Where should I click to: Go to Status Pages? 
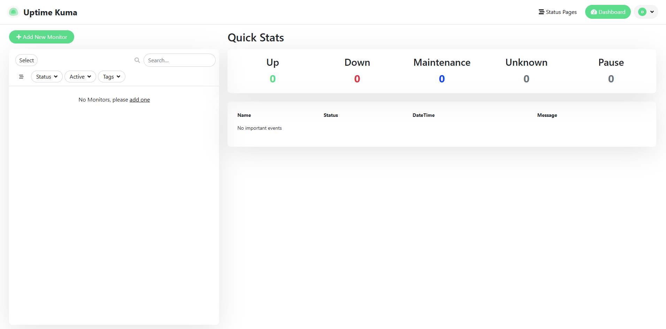(561, 12)
